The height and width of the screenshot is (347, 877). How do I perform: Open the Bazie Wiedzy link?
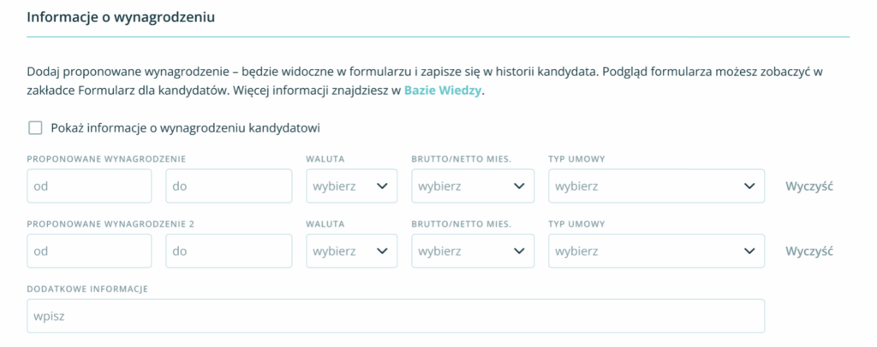pyautogui.click(x=444, y=90)
